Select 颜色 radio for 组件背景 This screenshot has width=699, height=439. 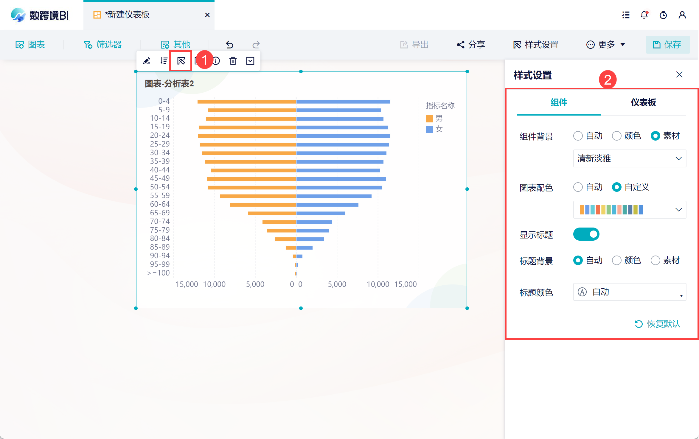pyautogui.click(x=616, y=136)
